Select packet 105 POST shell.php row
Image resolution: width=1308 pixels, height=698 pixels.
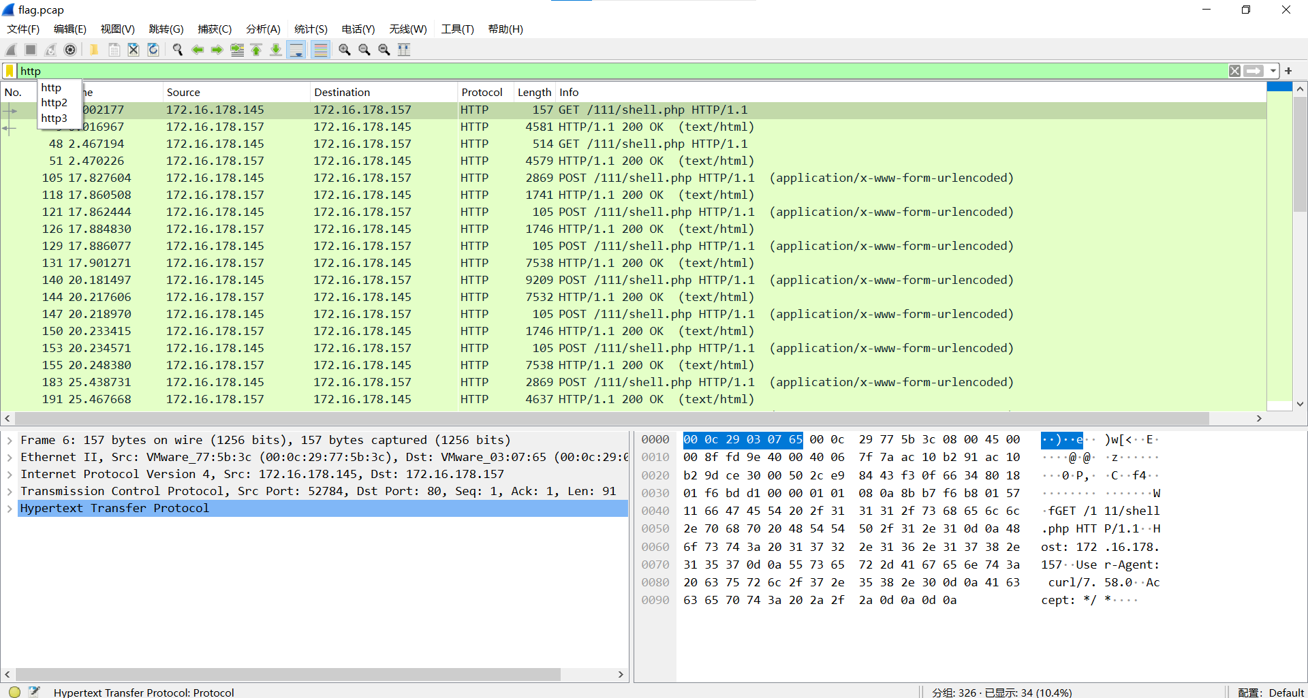[634, 178]
